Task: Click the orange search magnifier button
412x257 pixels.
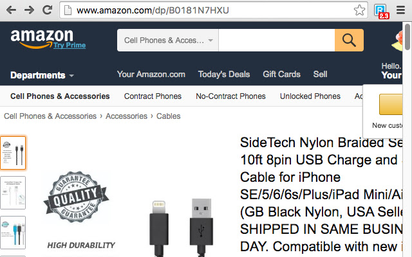Action: coord(349,40)
